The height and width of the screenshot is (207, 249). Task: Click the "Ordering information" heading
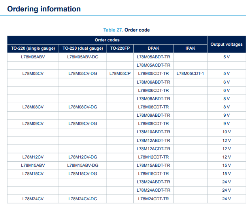coord(44,9)
